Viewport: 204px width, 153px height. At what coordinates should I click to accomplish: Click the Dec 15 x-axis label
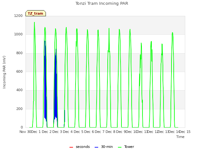point(185,132)
